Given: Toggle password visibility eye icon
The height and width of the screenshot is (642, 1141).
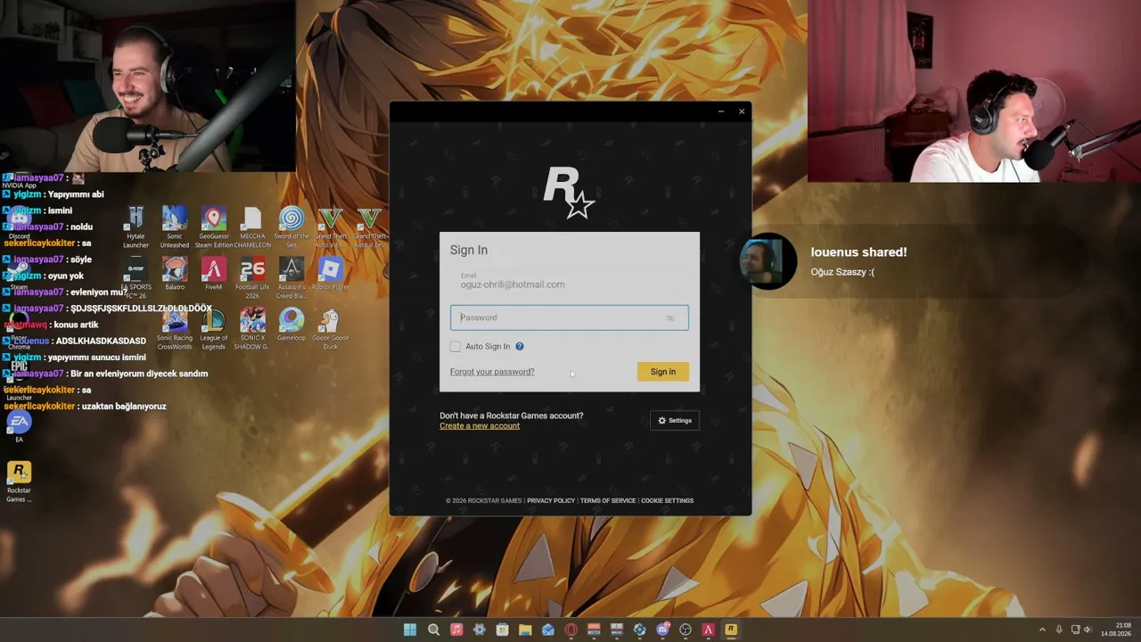Looking at the screenshot, I should 670,317.
